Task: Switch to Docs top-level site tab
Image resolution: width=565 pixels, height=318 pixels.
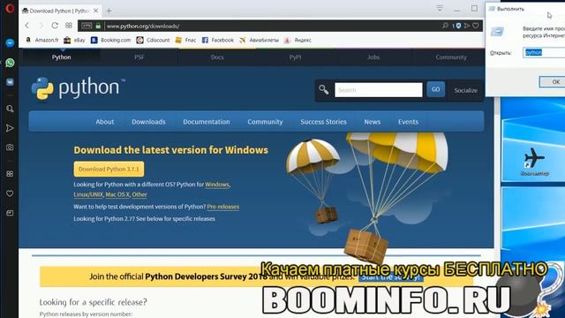Action: [x=217, y=57]
